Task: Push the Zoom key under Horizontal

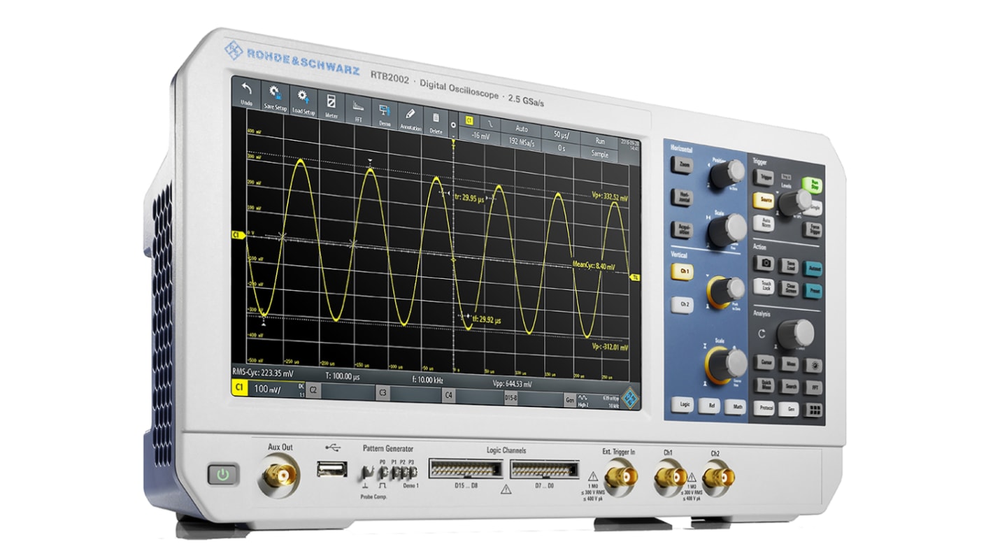Action: (x=681, y=165)
